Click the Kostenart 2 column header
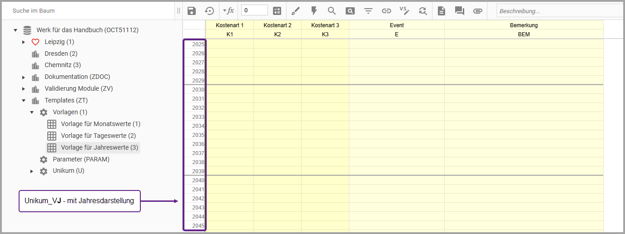 [278, 25]
